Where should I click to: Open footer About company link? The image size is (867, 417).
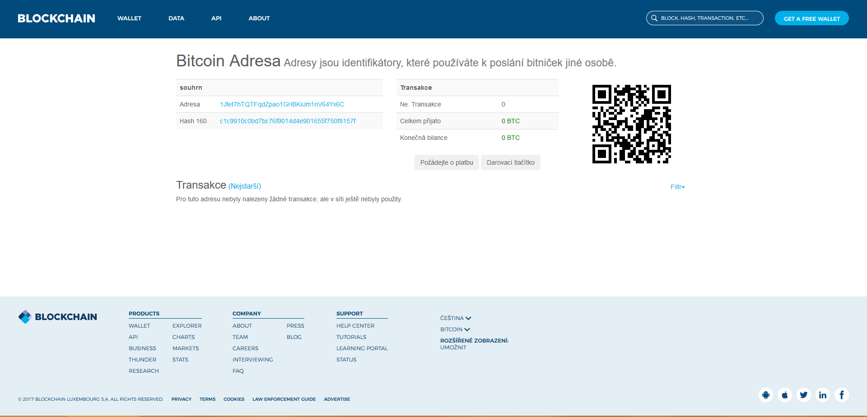(x=242, y=326)
